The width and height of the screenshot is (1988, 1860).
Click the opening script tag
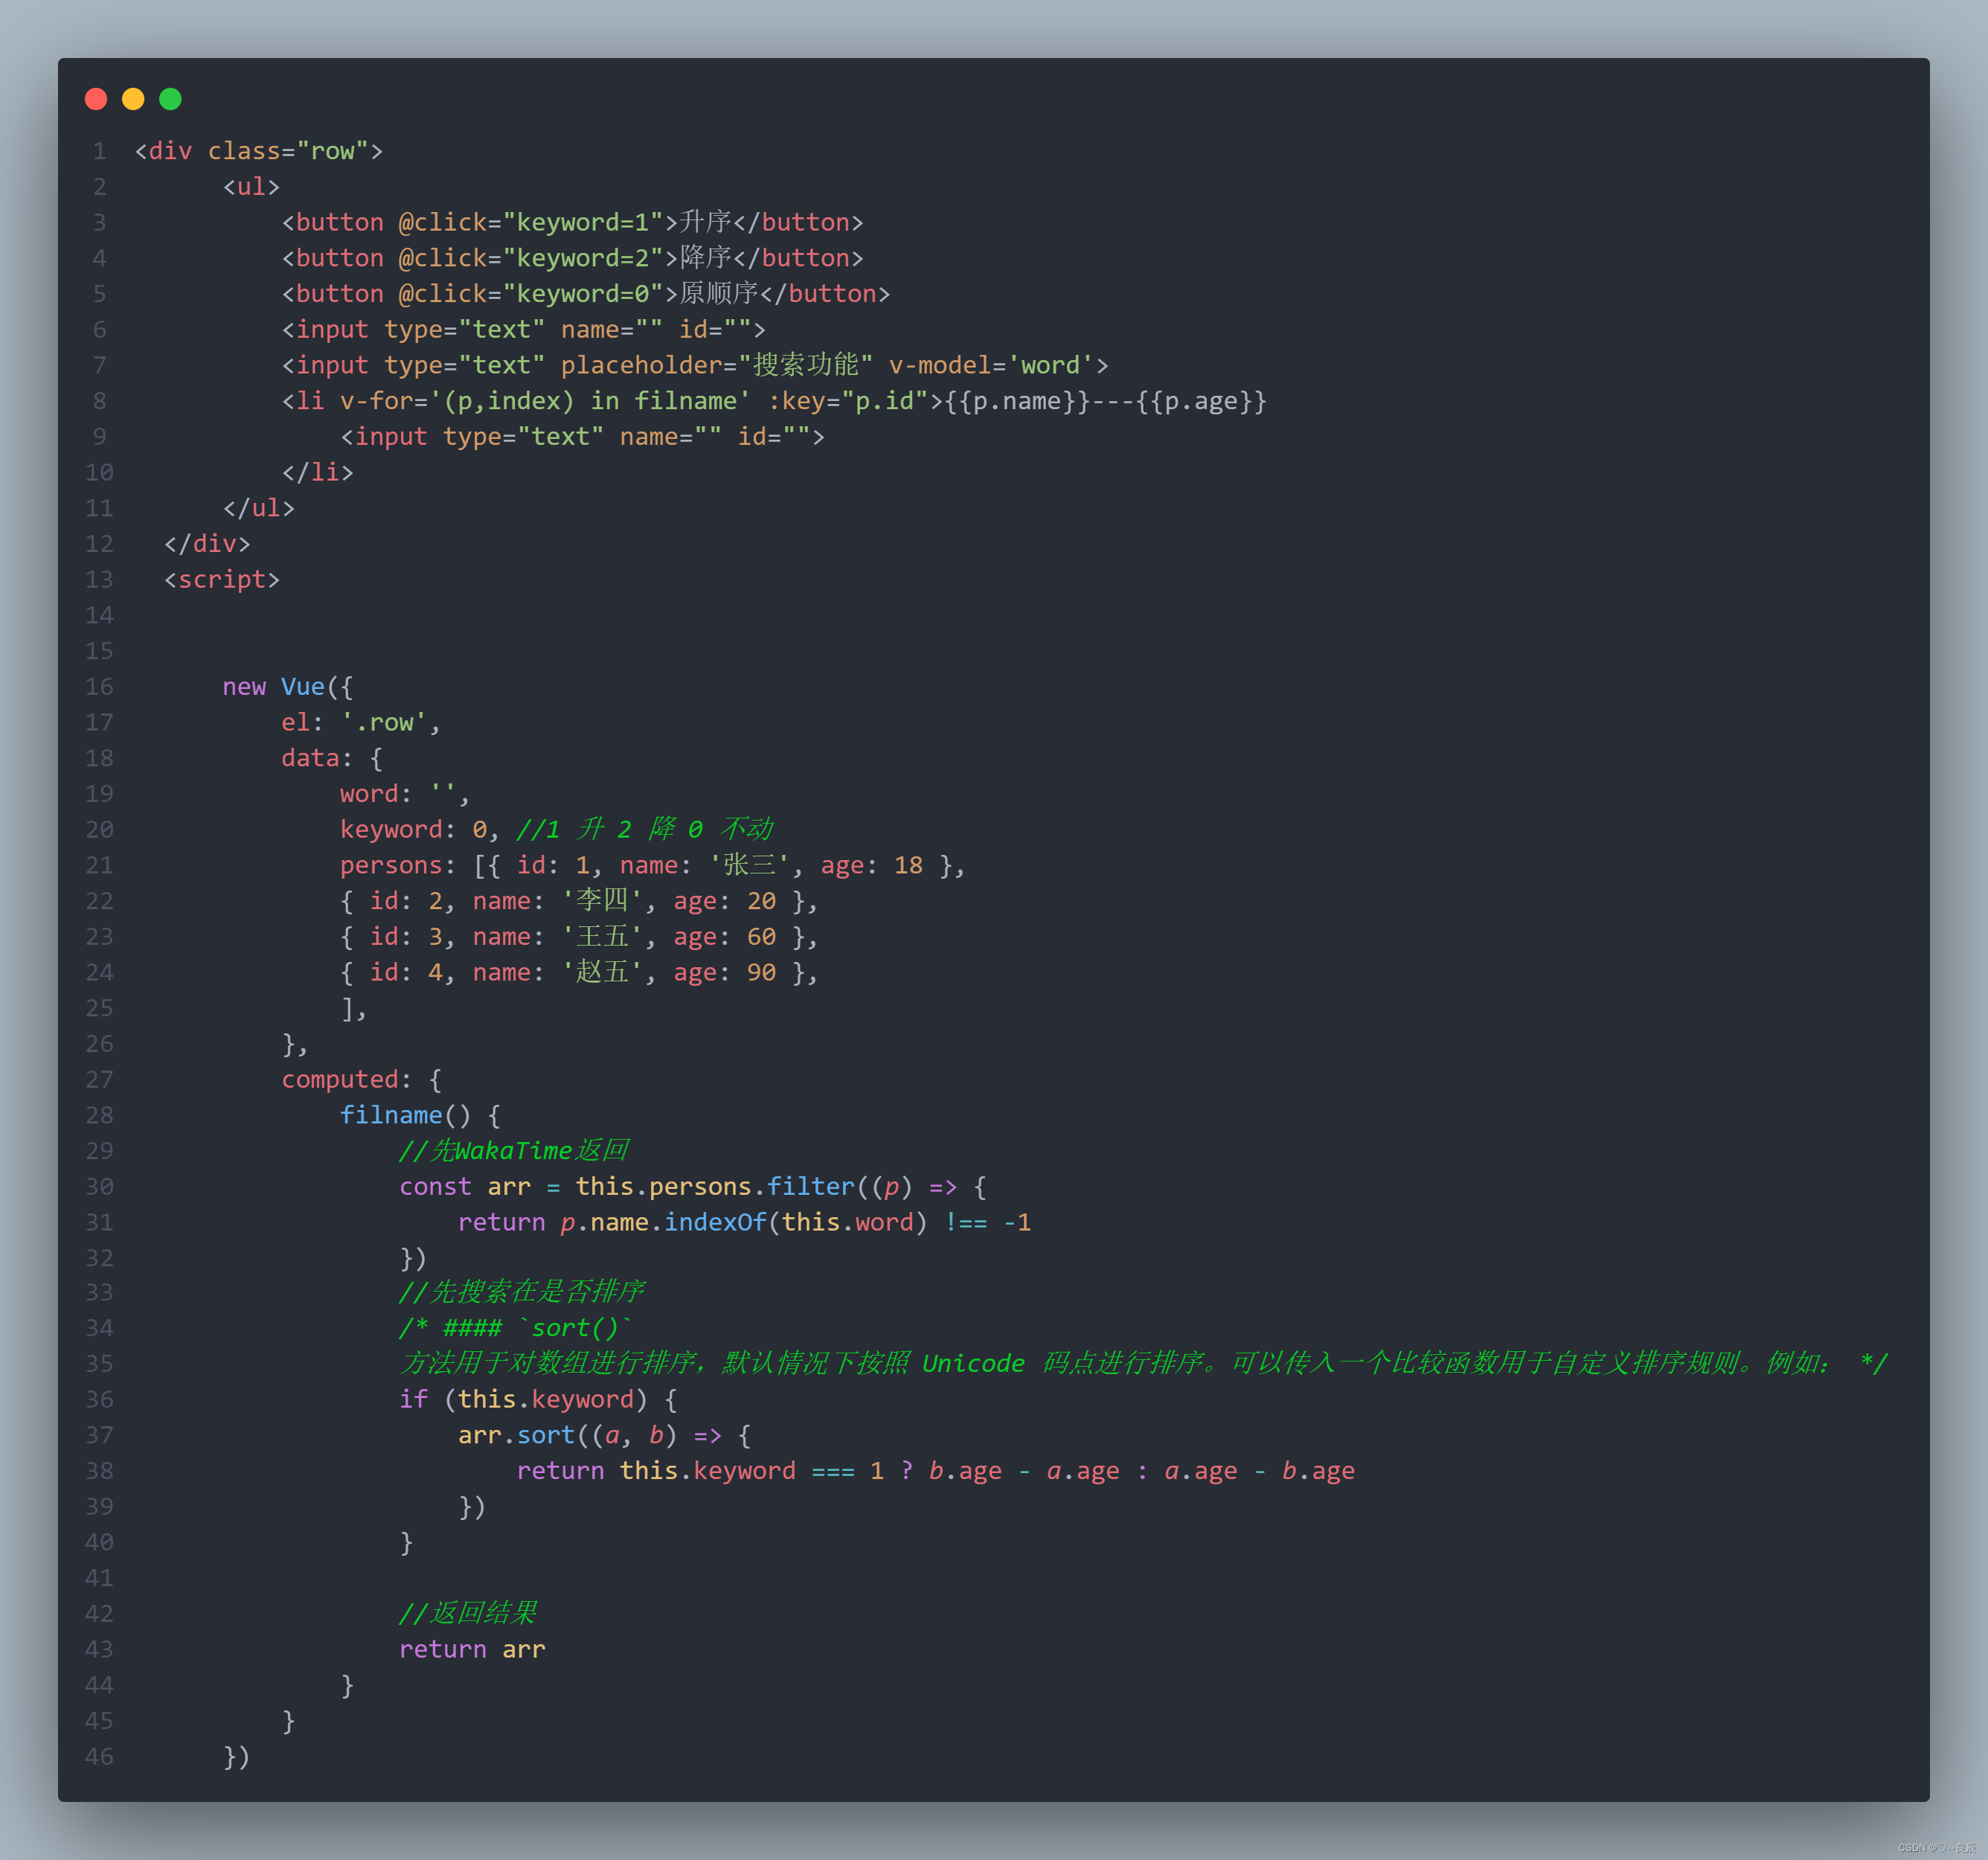[x=222, y=580]
